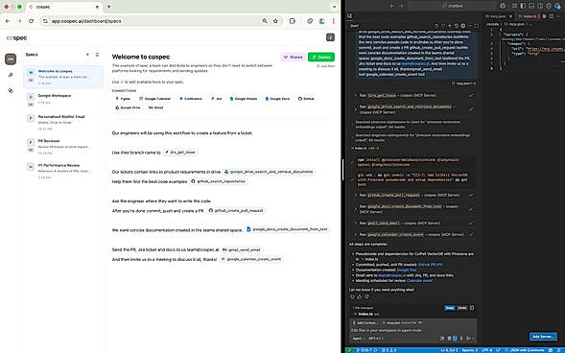
Task: Open the Specs list filter menu icon
Action: click(x=97, y=55)
